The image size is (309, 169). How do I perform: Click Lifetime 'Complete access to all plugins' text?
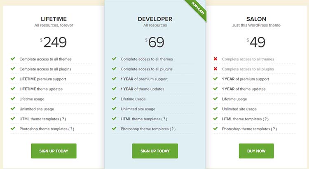tap(45, 69)
